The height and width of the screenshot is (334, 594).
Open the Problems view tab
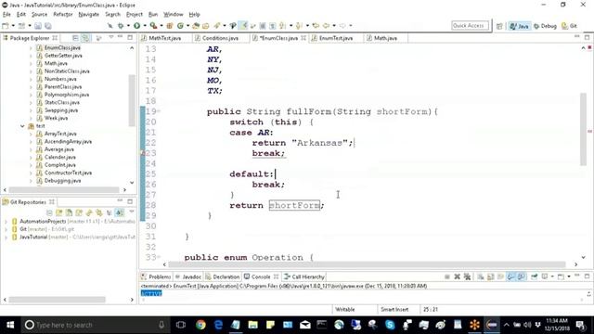click(x=156, y=276)
